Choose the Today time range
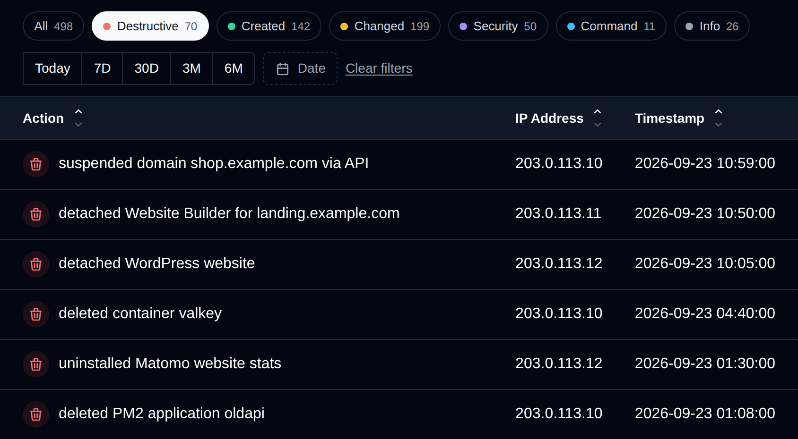 (x=52, y=68)
